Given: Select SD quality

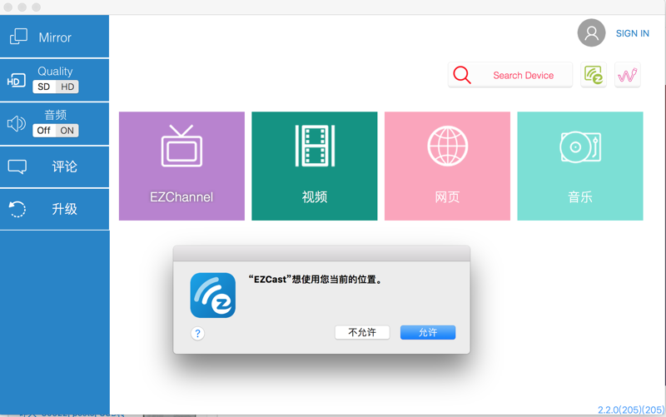Looking at the screenshot, I should coord(44,87).
